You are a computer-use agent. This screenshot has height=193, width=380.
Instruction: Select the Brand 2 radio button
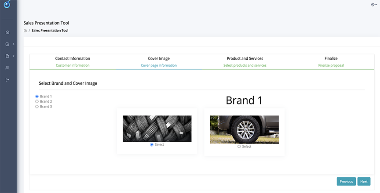(37, 101)
